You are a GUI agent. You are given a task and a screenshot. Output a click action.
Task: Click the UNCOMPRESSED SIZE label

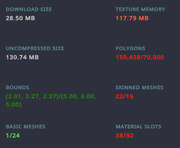[x=35, y=48]
